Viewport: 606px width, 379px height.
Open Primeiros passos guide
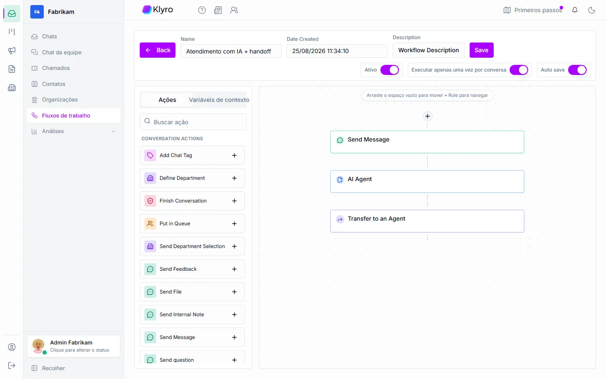tap(533, 10)
